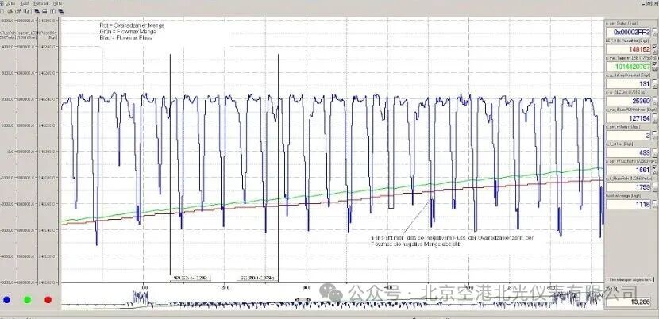Click the 13,286 time value field
This screenshot has width=659, height=319.
pos(629,302)
